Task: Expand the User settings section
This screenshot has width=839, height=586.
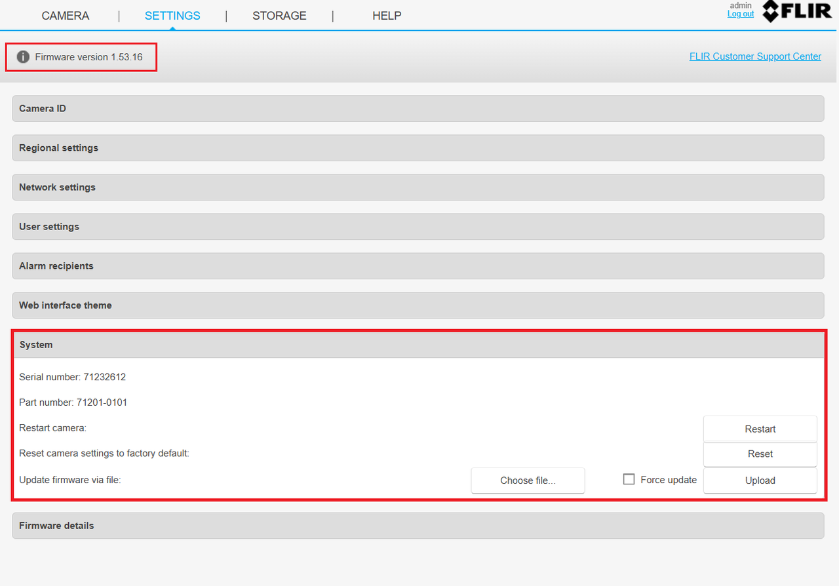Action: (x=418, y=226)
